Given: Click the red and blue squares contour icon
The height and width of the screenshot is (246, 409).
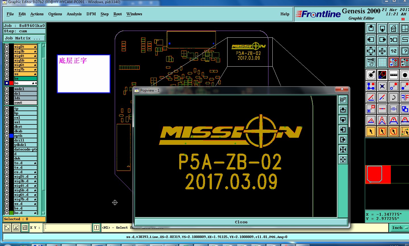Looking at the screenshot, I should 382,75.
